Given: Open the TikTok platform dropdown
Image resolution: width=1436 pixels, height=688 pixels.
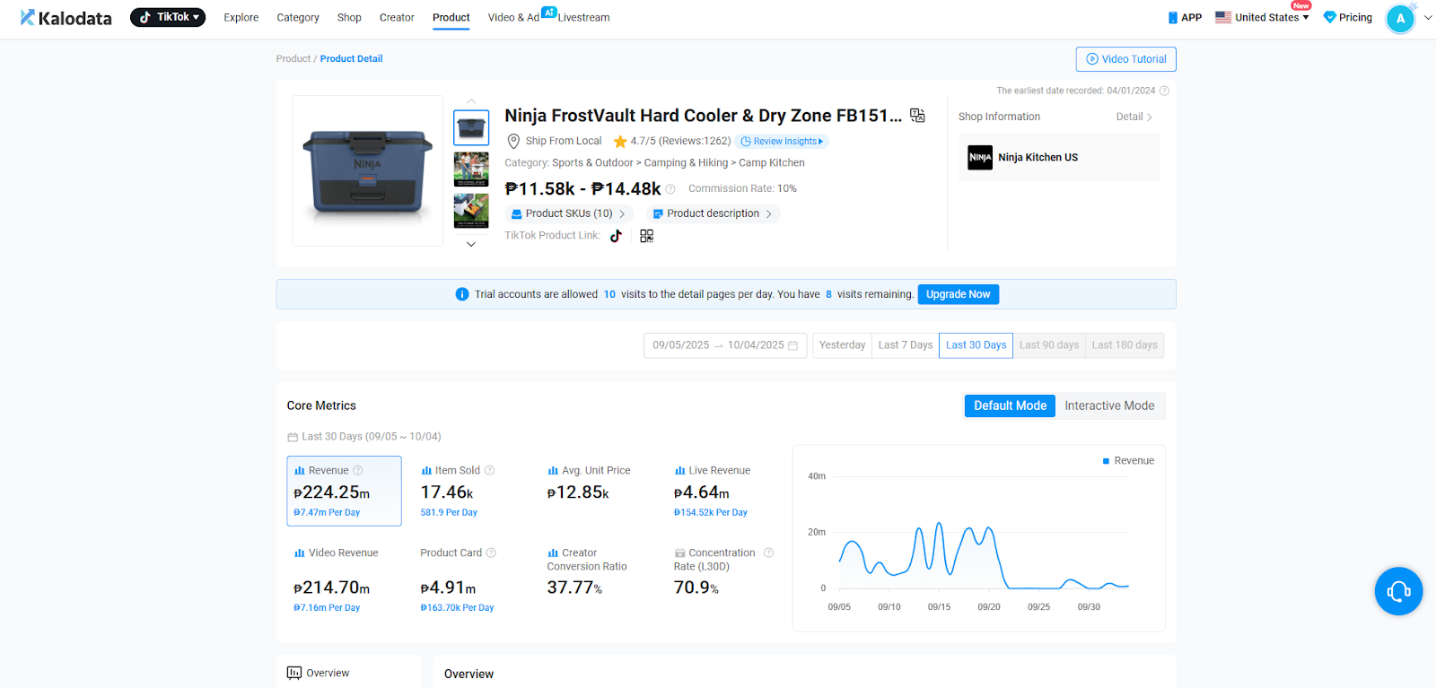Looking at the screenshot, I should 168,17.
